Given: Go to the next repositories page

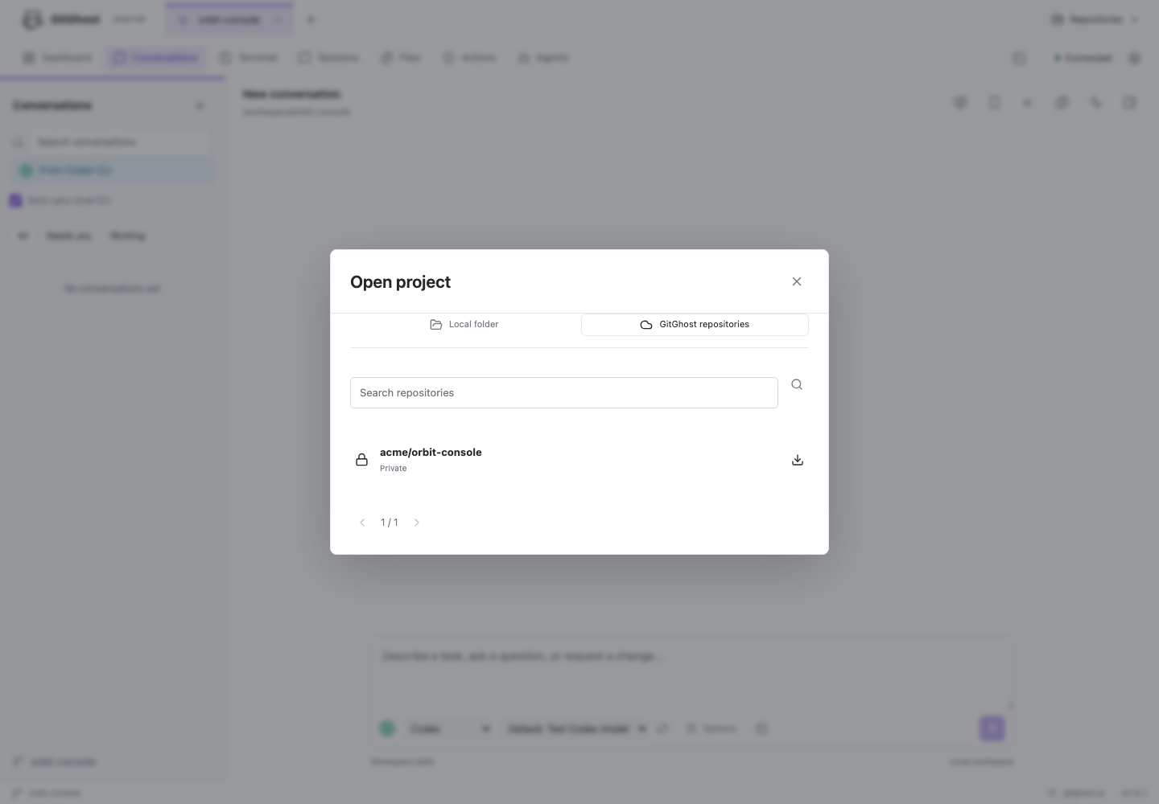Looking at the screenshot, I should point(417,523).
